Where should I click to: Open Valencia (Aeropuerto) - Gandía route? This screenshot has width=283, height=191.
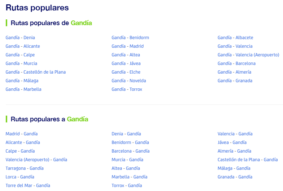click(x=36, y=160)
